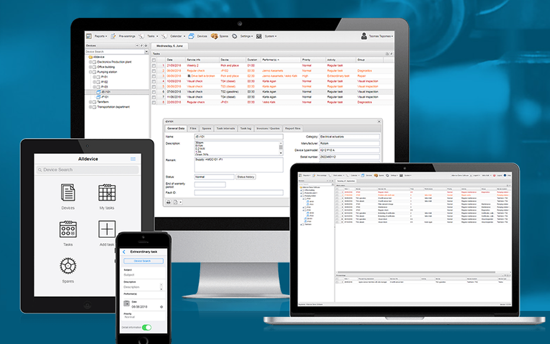Open the Toomas user dropdown on monitor
This screenshot has height=344, width=550.
tap(381, 36)
